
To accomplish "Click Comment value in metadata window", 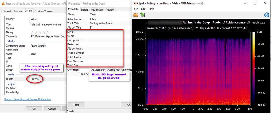I will tap(111, 70).
